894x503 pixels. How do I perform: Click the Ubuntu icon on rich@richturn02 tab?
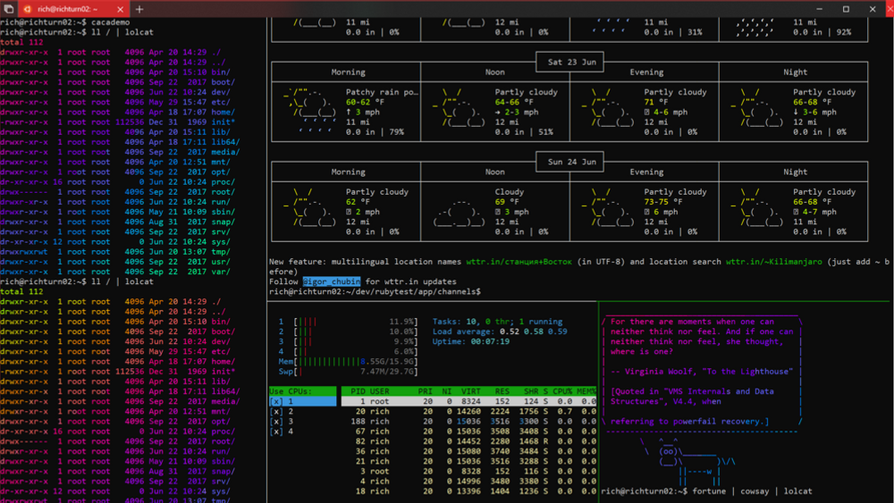coord(28,9)
